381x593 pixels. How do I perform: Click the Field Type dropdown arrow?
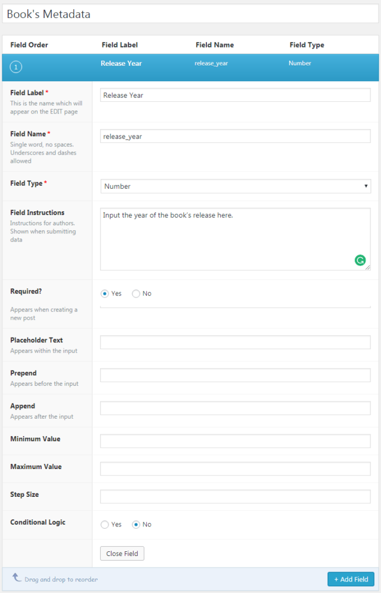point(365,186)
